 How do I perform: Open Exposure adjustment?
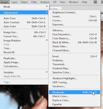74,25
